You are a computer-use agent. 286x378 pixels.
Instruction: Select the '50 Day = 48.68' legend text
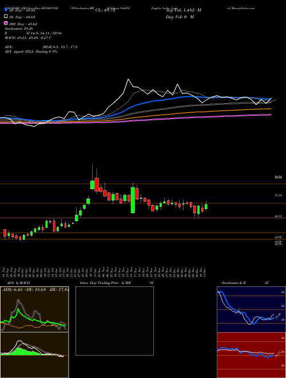[22, 17]
